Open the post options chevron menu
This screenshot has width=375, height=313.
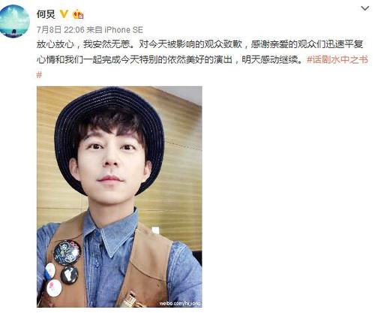(x=365, y=8)
